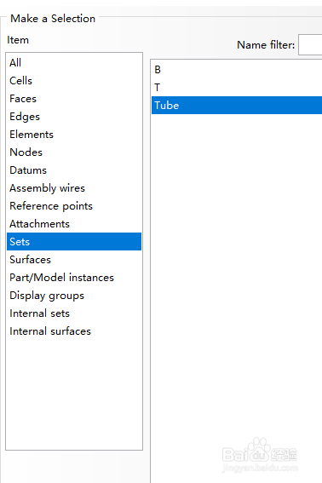322x483 pixels.
Task: Choose Surfaces in the Item list
Action: click(74, 259)
